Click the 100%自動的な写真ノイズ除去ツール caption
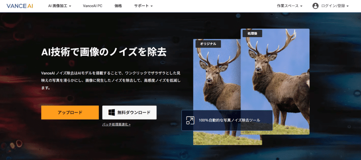361x160 pixels. click(229, 120)
